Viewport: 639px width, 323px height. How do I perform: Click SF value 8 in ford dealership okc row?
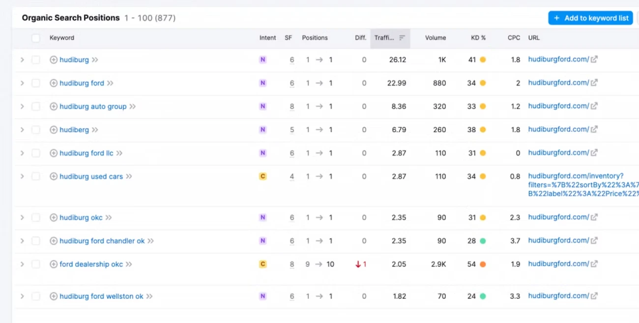292,264
